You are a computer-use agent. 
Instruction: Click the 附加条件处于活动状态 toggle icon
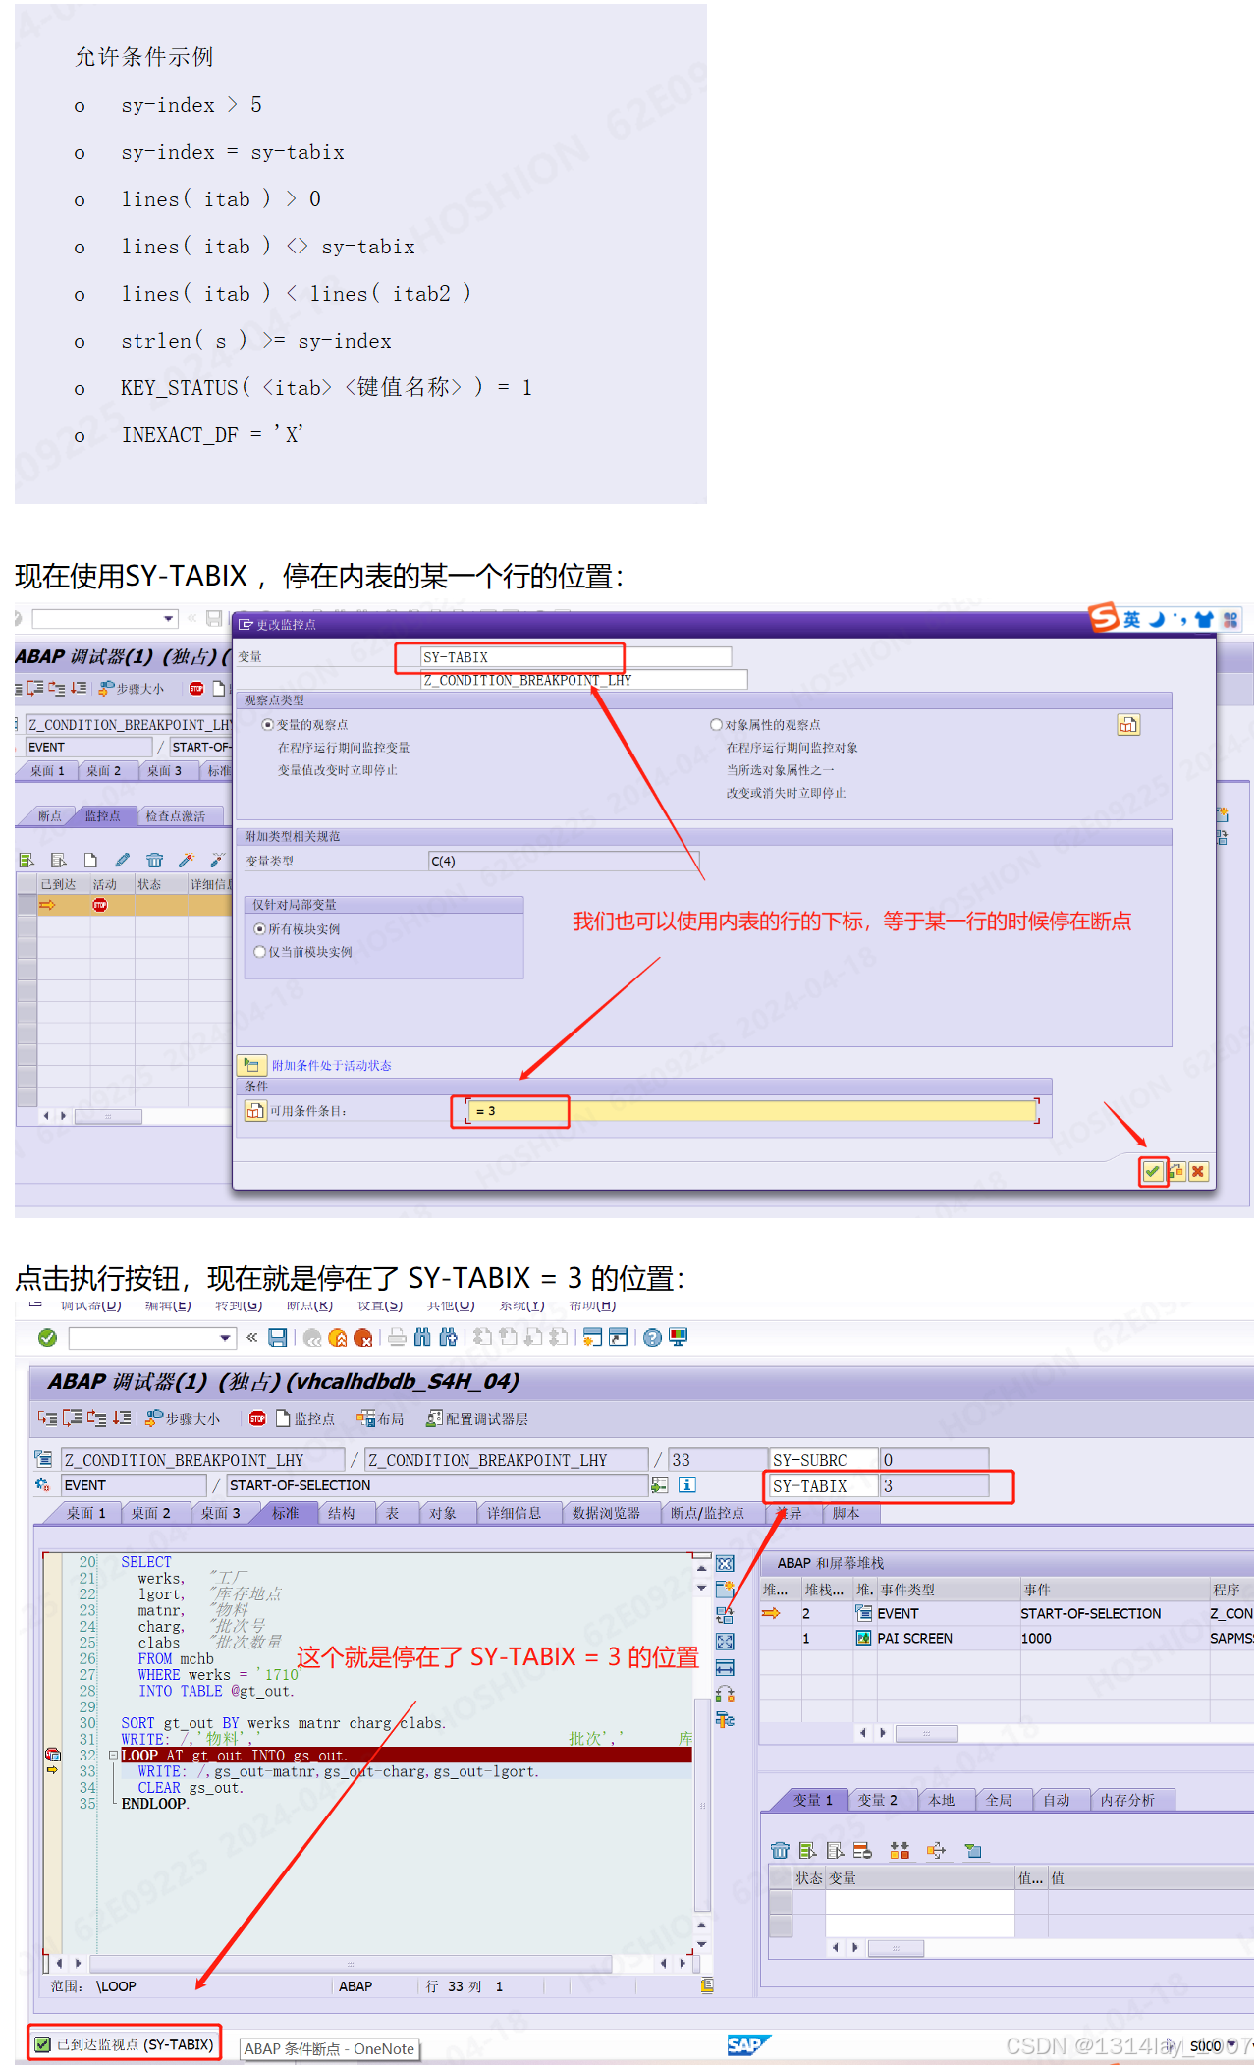(x=251, y=1065)
